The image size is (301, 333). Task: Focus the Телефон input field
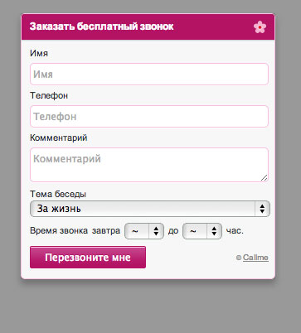tap(149, 116)
